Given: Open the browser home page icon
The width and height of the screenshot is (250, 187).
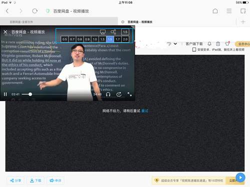Looking at the screenshot, I should coord(215,11).
